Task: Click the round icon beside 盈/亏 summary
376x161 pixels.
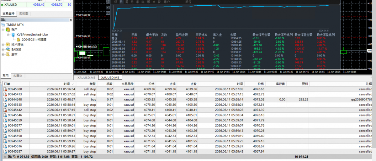Action: tap(5, 157)
